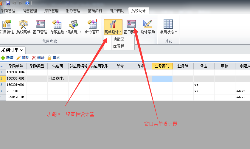Click 备注 column header
Viewport: 250px width, 149px height.
tap(204, 66)
